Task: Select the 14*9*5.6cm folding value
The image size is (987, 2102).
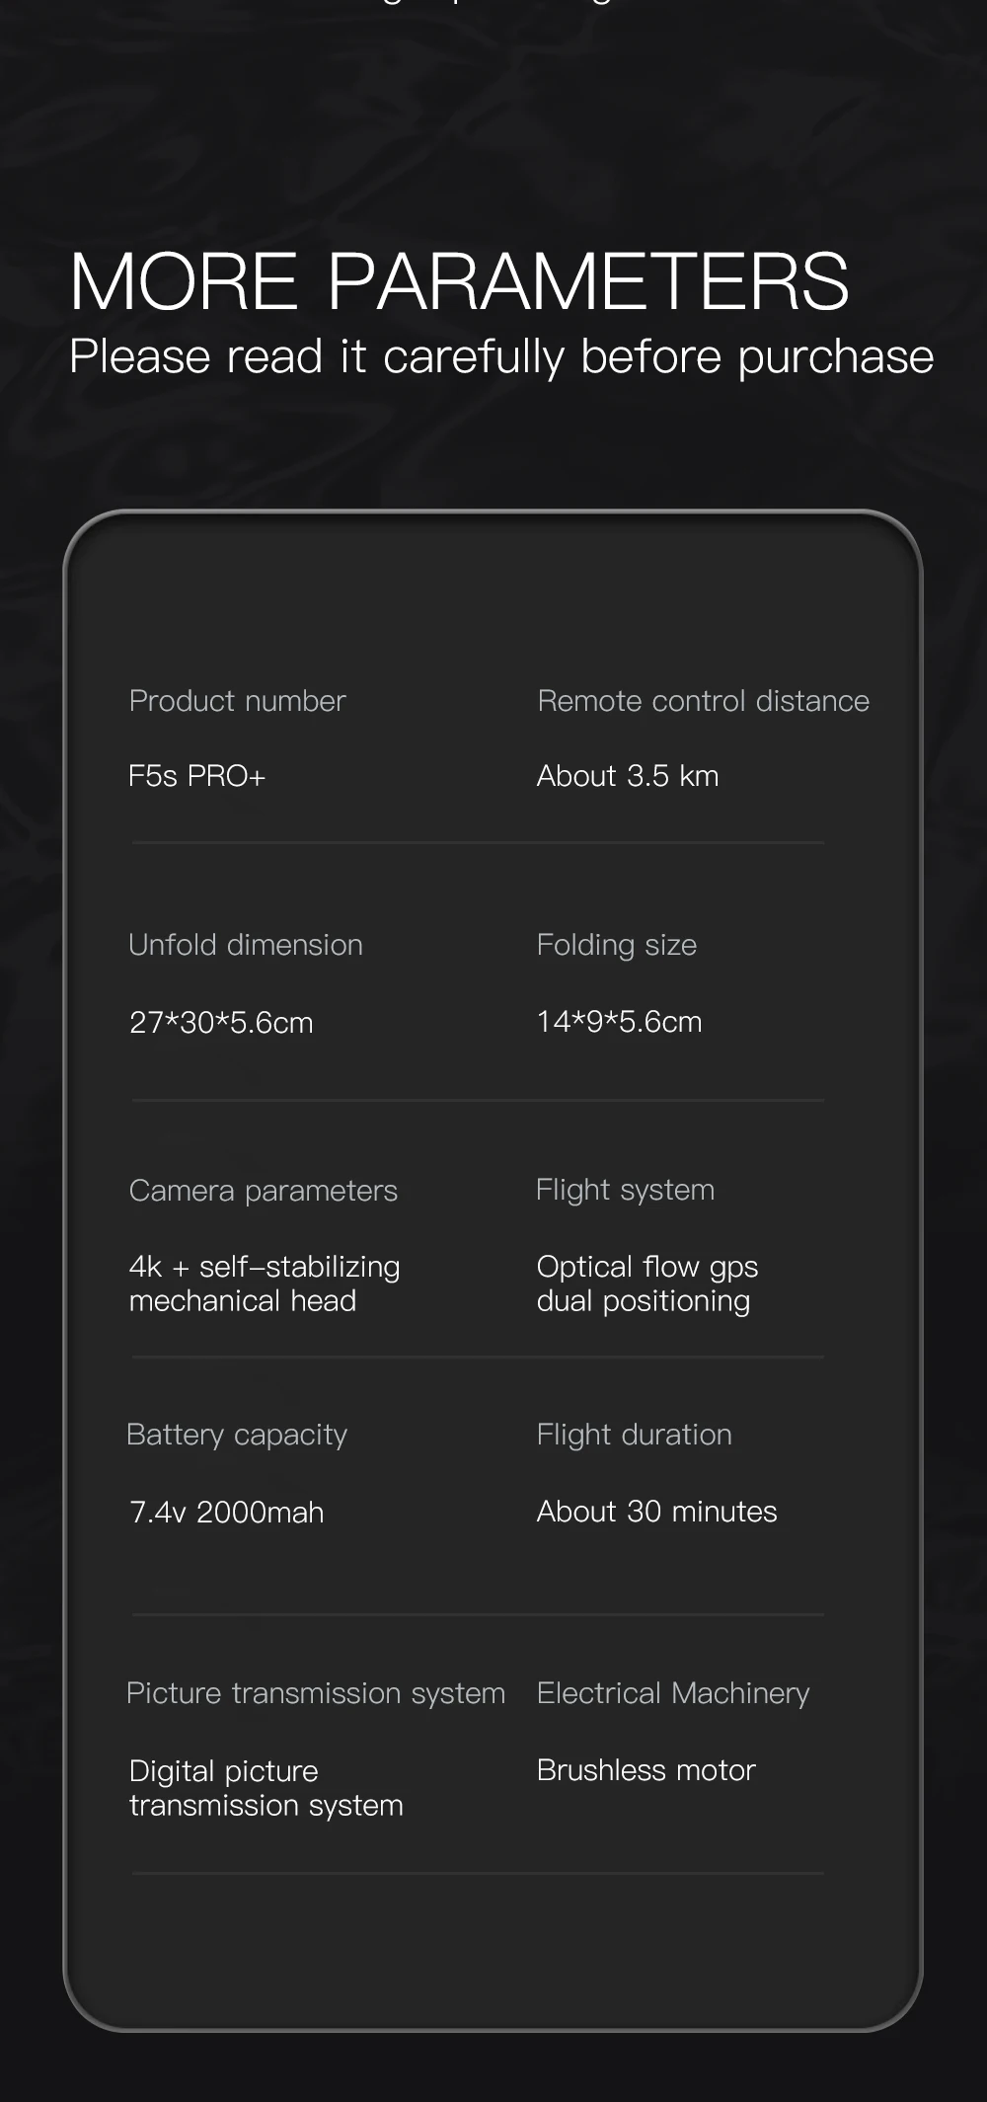Action: click(x=620, y=1022)
